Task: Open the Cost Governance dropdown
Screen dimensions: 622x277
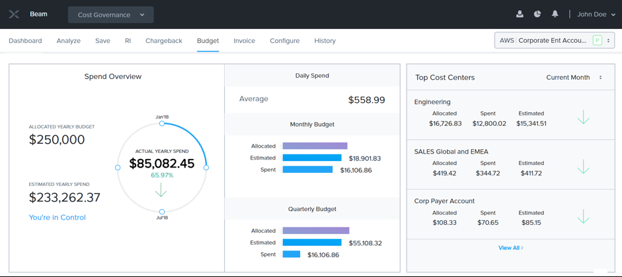Action: [x=110, y=15]
